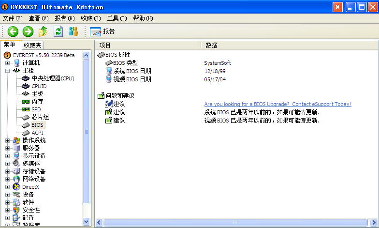Viewport: 379px width, 228px height.
Task: Click the 多媒体 speaker icon
Action: pyautogui.click(x=16, y=164)
